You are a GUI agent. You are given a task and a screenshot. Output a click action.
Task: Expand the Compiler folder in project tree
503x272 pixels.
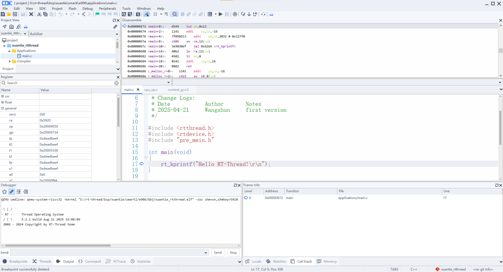click(x=10, y=61)
